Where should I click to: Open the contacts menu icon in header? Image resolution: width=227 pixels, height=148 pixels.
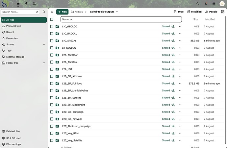coord(214,4)
